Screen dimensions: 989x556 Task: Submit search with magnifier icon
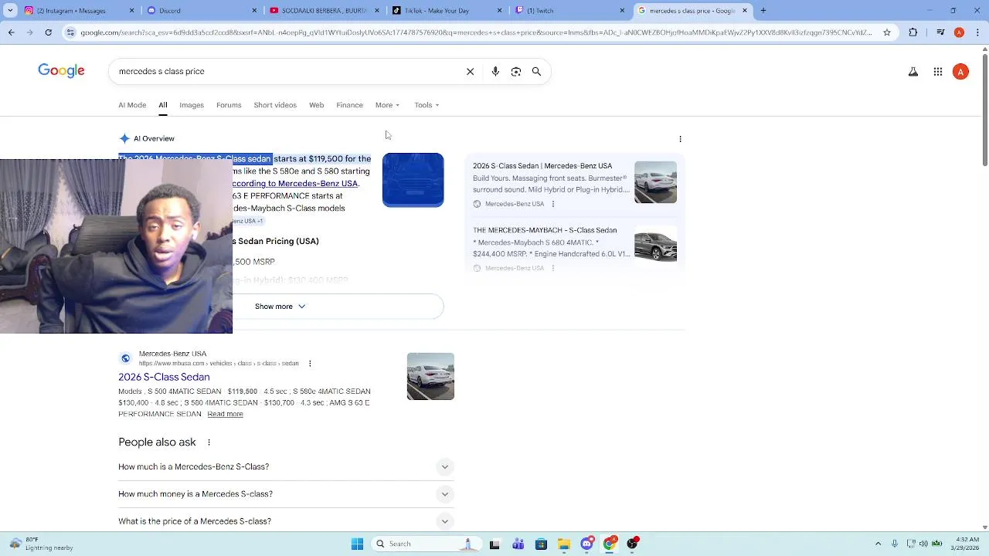click(x=536, y=71)
